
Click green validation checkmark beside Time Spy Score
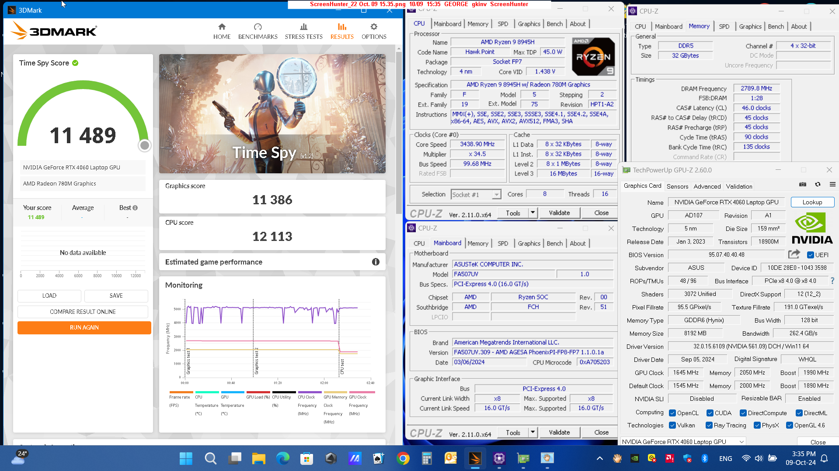(75, 63)
